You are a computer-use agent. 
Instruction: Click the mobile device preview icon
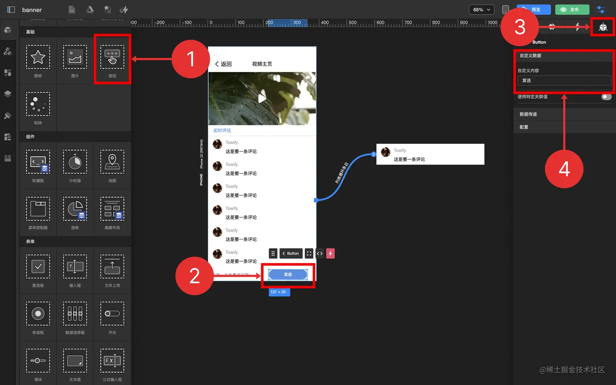click(x=505, y=9)
